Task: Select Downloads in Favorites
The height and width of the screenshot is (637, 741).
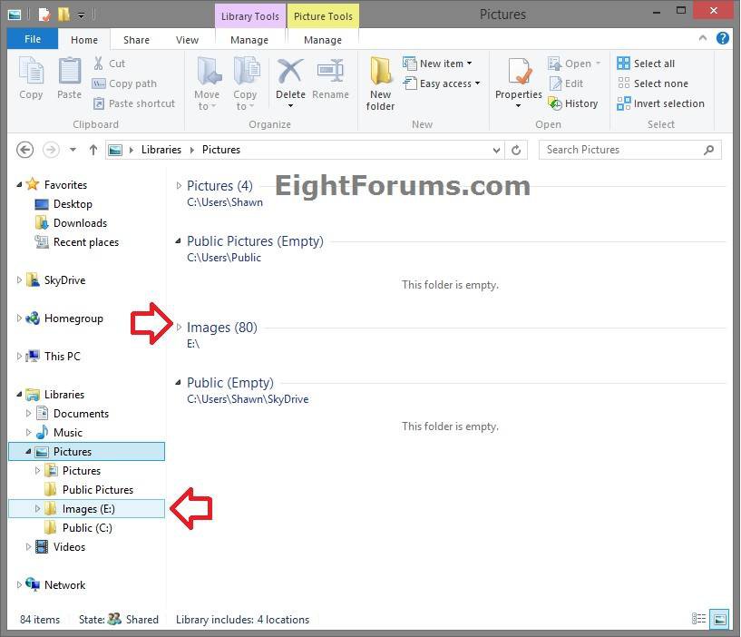Action: pos(80,223)
